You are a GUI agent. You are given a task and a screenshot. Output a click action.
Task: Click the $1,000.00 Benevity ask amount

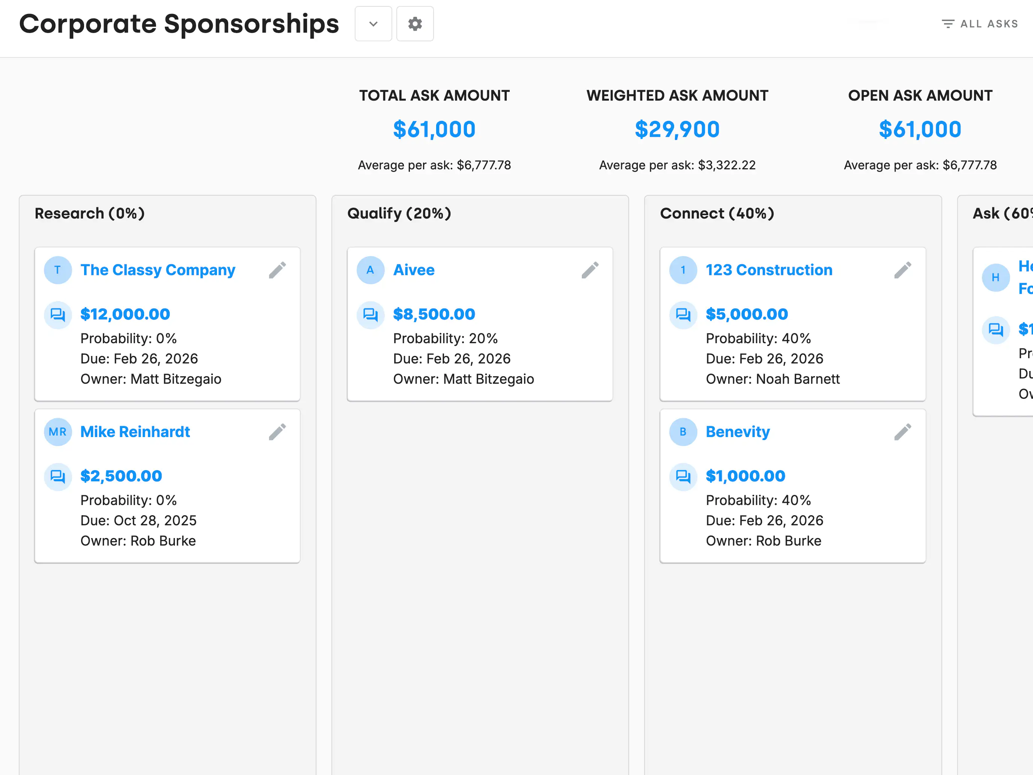click(745, 476)
